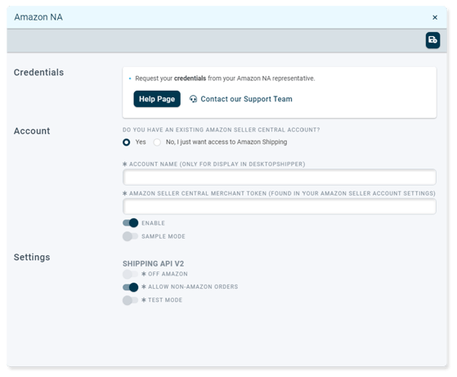Click the Credentials section label
The image size is (457, 377).
tap(38, 72)
